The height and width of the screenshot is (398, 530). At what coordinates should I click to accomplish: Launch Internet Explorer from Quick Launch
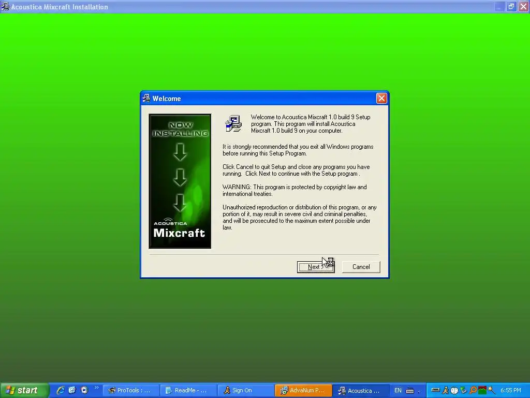[x=61, y=390]
